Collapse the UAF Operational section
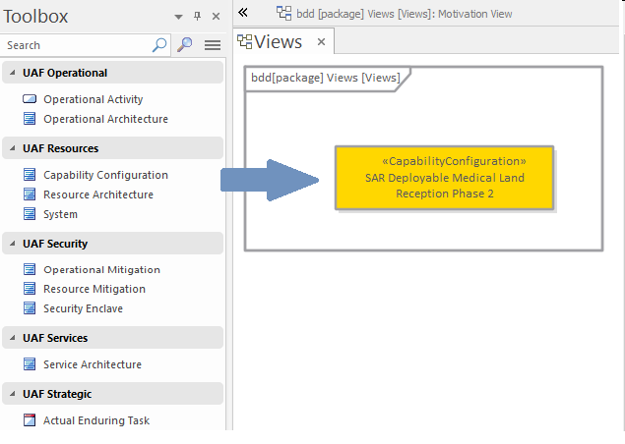Image resolution: width=625 pixels, height=444 pixels. point(12,73)
